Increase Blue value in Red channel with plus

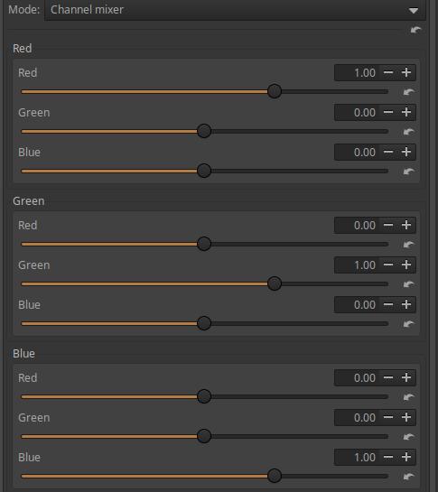pos(406,153)
